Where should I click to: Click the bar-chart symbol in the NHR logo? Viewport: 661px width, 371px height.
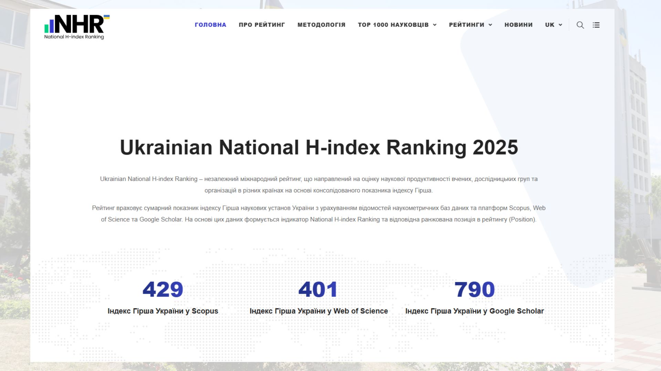[49, 27]
